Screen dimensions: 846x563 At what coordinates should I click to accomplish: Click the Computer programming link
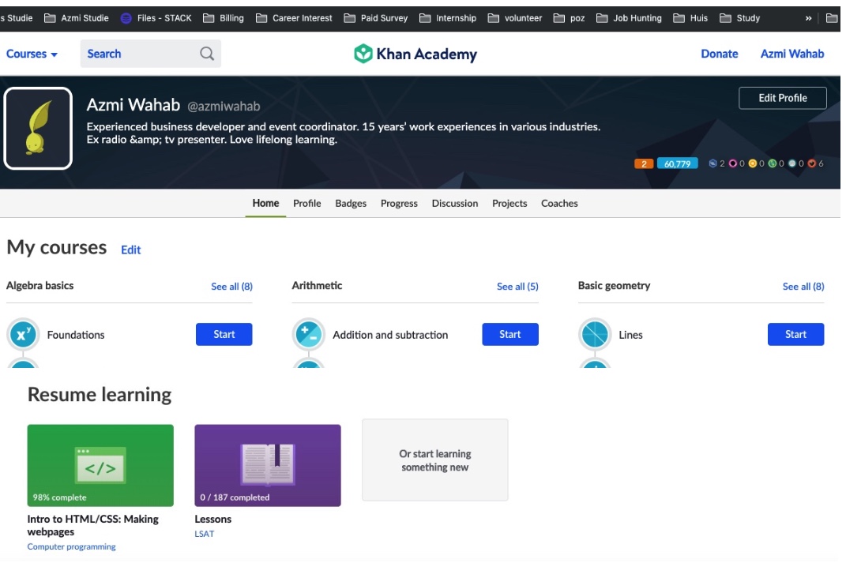click(x=71, y=546)
